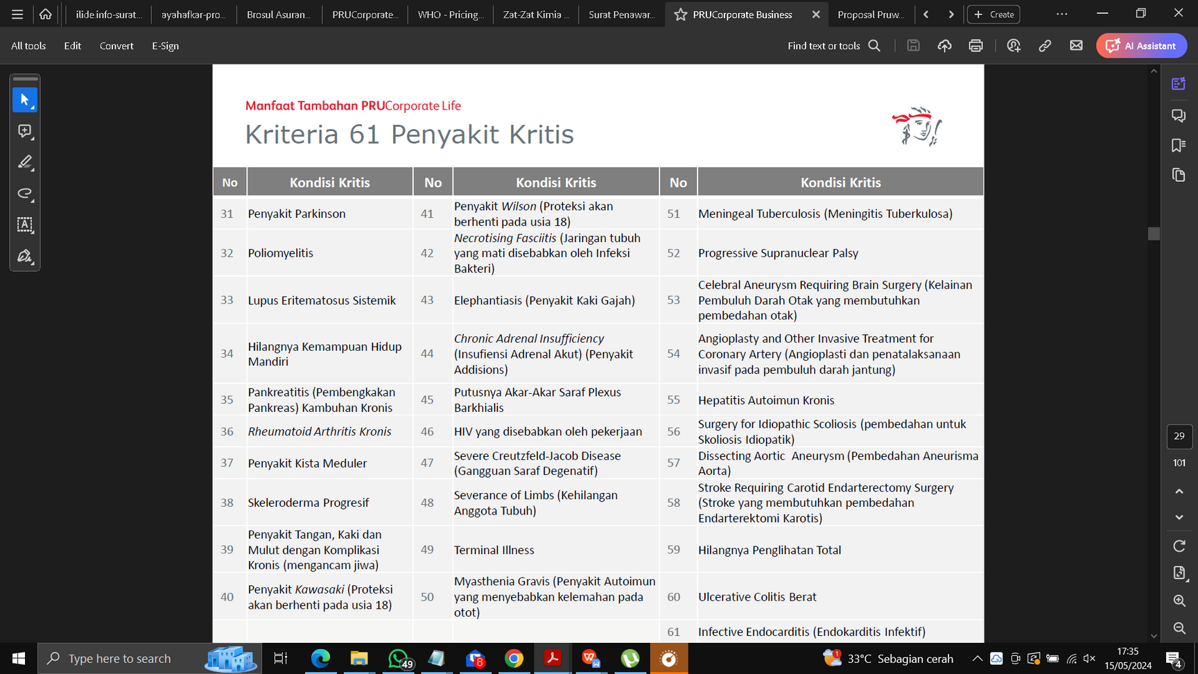Image resolution: width=1198 pixels, height=674 pixels.
Task: Switch to the WHO - Pricing tab
Action: pos(451,14)
